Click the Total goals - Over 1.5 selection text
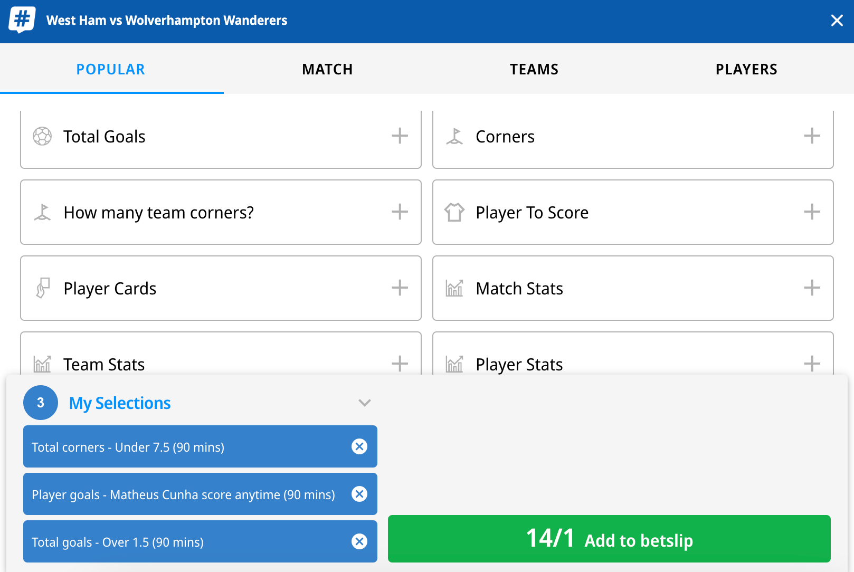 point(118,542)
